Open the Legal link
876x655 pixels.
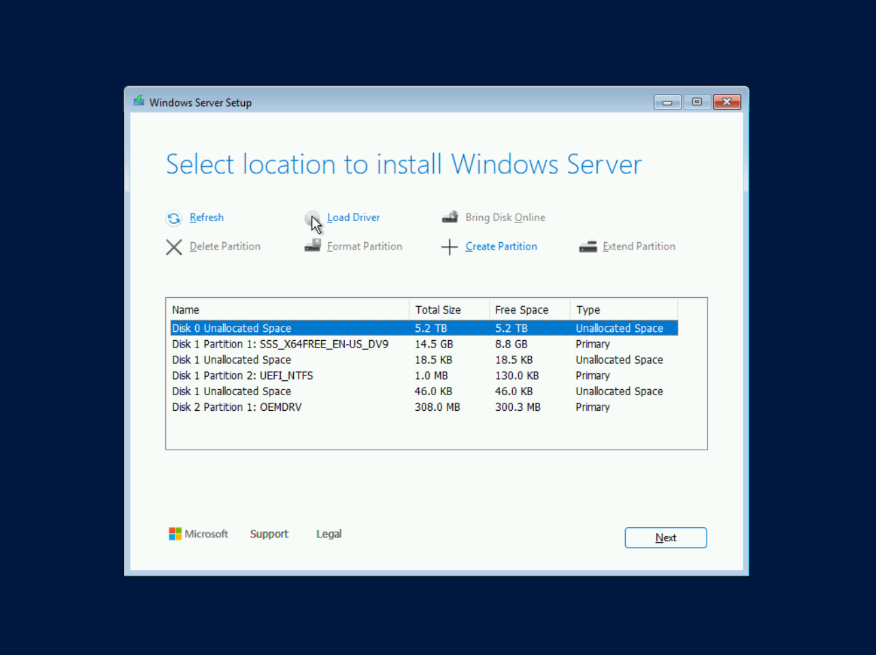click(x=329, y=535)
